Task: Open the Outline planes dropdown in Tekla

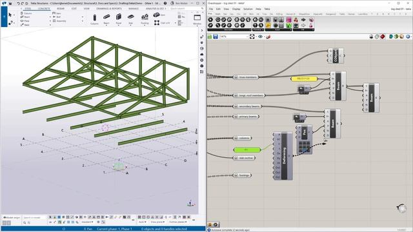Action: coord(178,222)
